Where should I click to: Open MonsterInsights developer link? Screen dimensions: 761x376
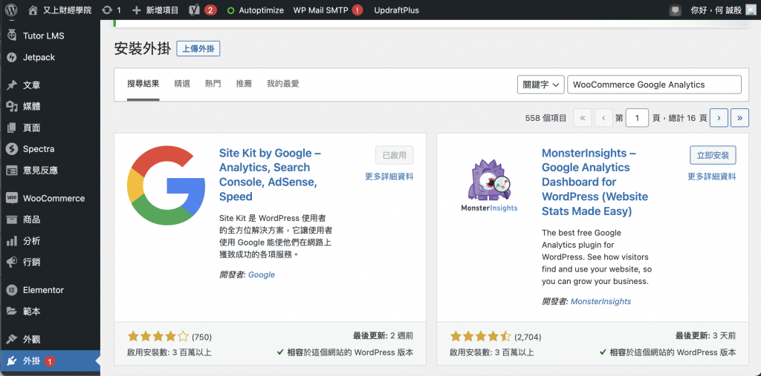[x=600, y=301]
